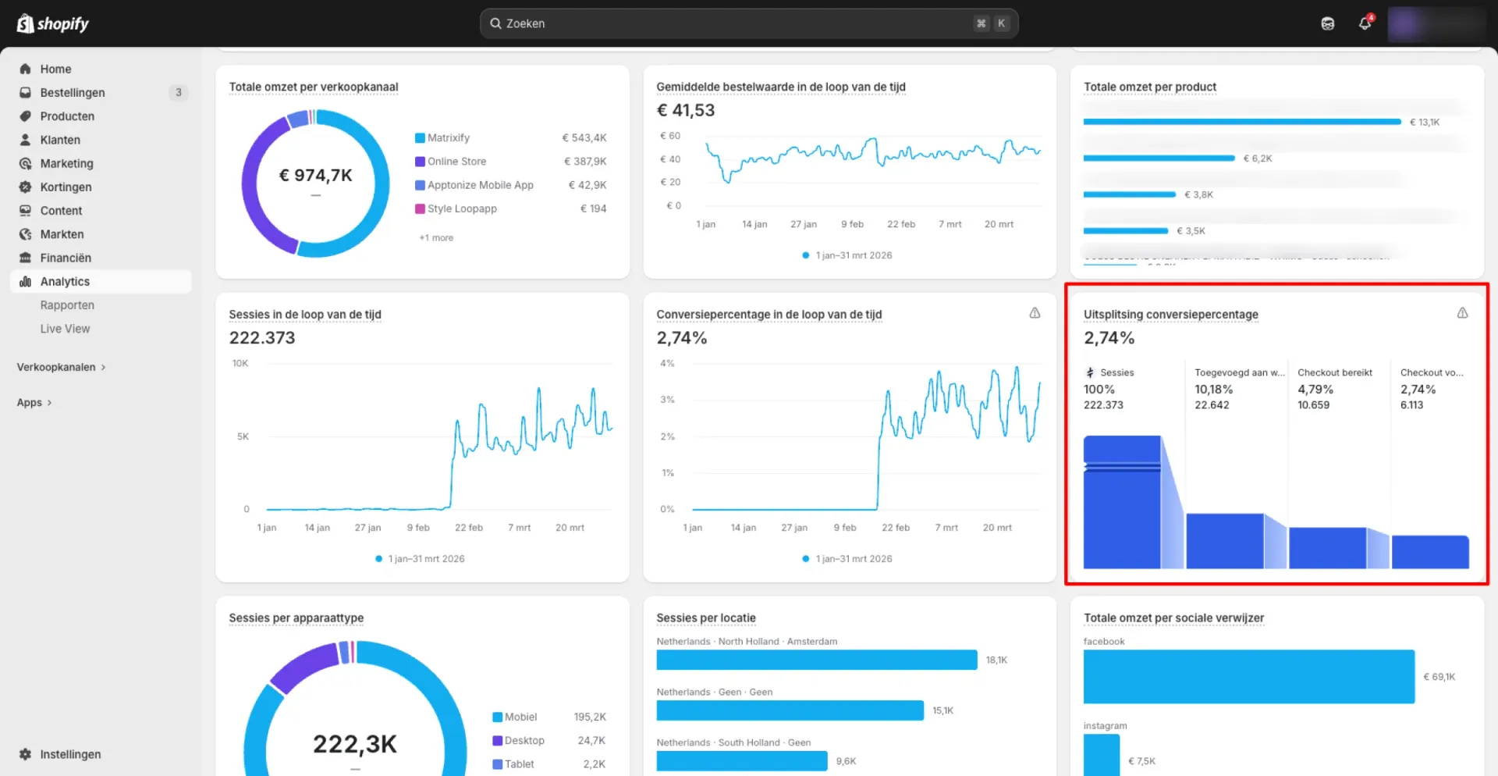This screenshot has height=776, width=1498.
Task: Click the Online Store purple legend swatch
Action: point(420,161)
